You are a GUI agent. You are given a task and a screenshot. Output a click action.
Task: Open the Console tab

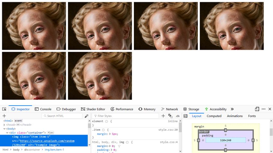(43, 109)
